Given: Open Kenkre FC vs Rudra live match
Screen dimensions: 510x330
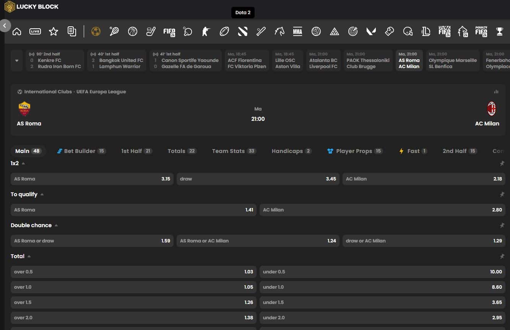Looking at the screenshot, I should pyautogui.click(x=55, y=60).
